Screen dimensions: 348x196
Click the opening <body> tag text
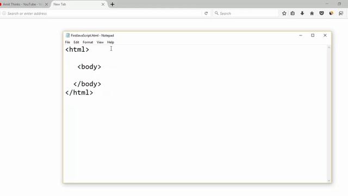(89, 66)
